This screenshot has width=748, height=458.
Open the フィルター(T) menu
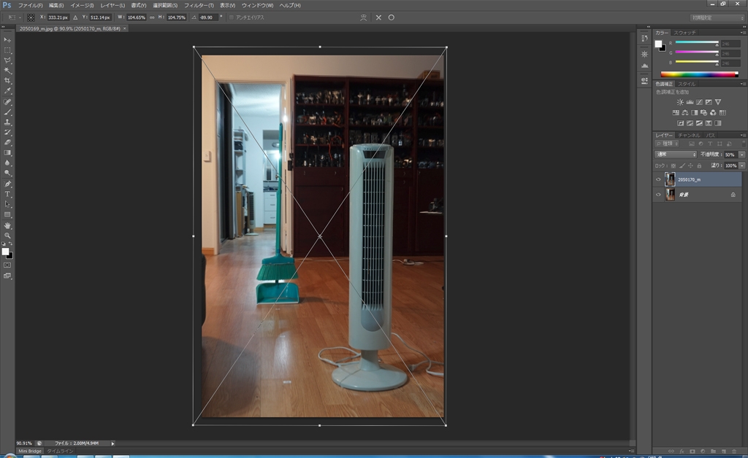pos(199,6)
